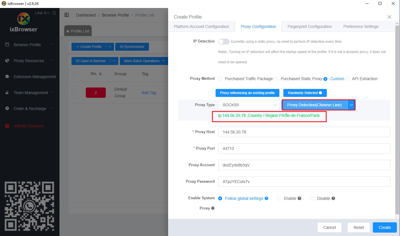The image size is (400, 236).
Task: Toggle the IP Detection switch
Action: pos(224,42)
